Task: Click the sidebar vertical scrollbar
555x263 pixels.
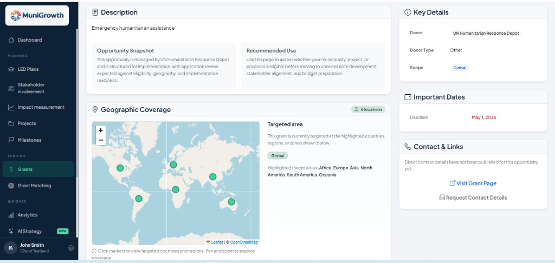Action: coord(77,102)
